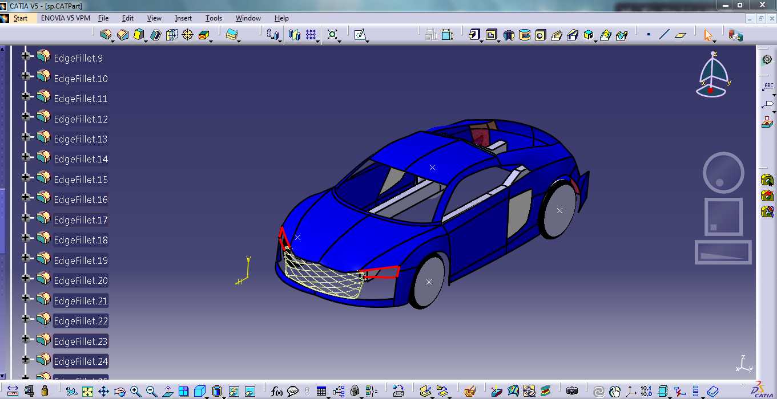Viewport: 777px width, 399px height.
Task: Expand the EdgeFillet.18 tree node
Action: pos(25,238)
